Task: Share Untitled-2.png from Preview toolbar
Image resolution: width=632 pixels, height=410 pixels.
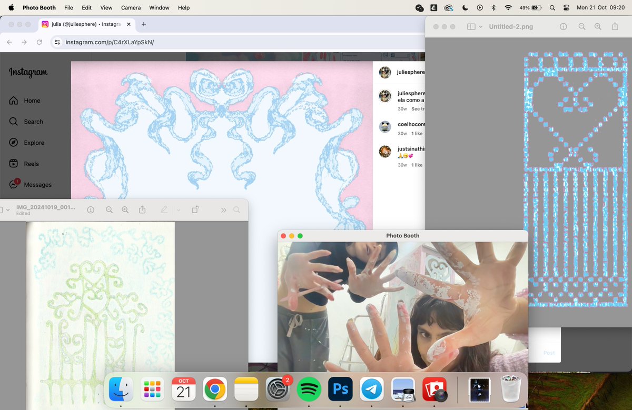Action: coord(615,26)
